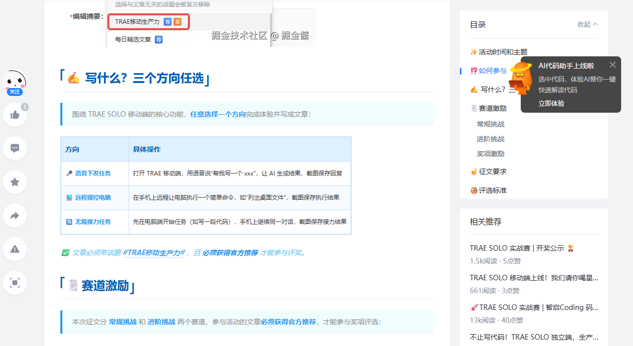This screenshot has height=346, width=633.
Task: Like the article with thumbs-up icon
Action: pyautogui.click(x=15, y=115)
